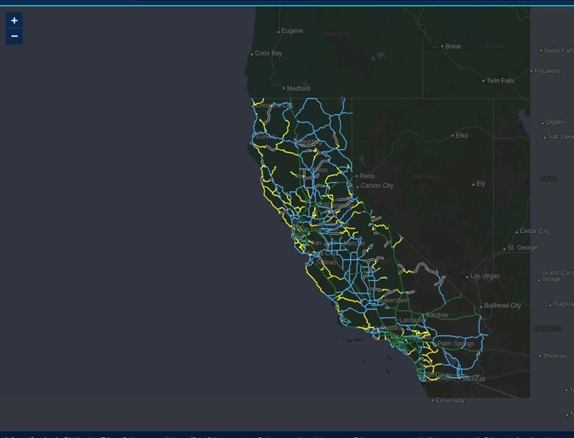Screen dimensions: 574x438
Task: Click the OREGON state label
Action: pyautogui.click(x=334, y=34)
